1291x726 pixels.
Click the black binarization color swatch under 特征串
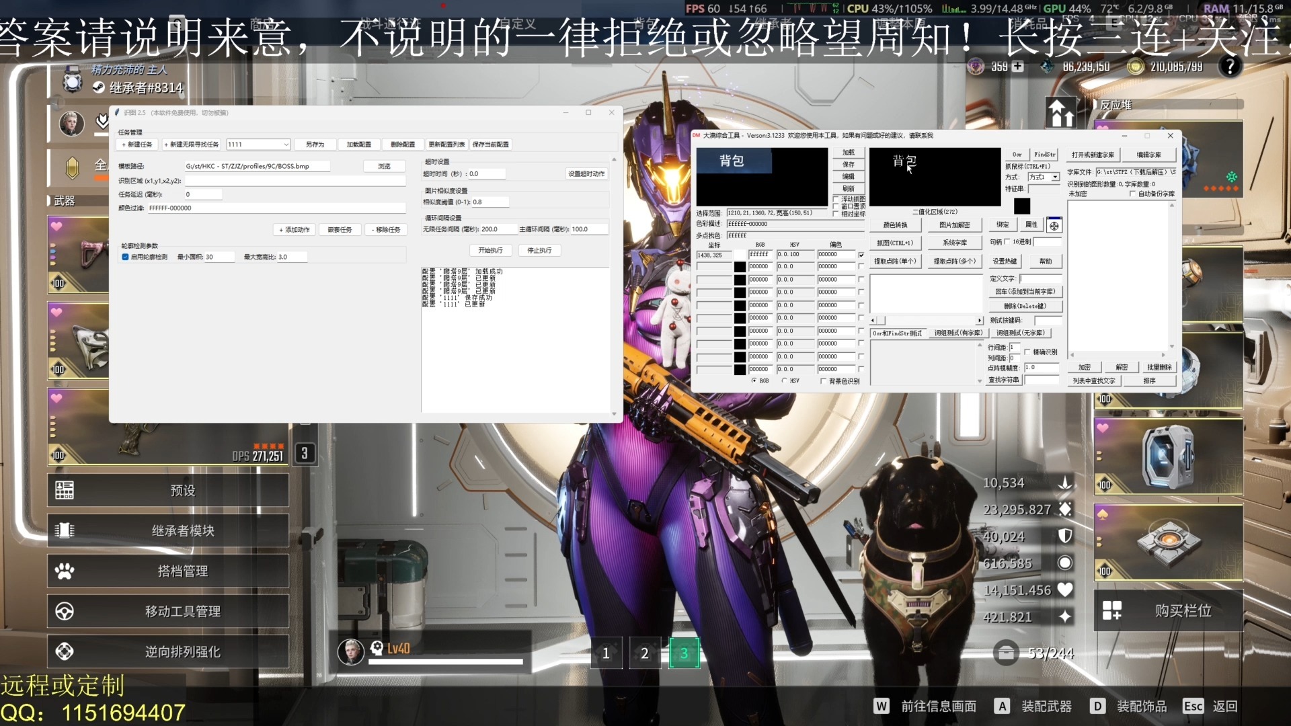click(1022, 206)
